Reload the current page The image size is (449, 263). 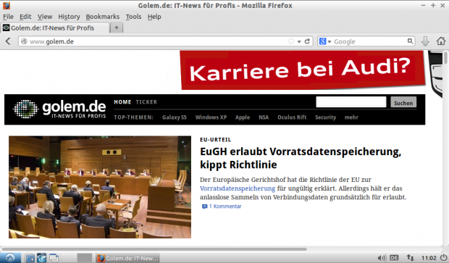click(307, 41)
